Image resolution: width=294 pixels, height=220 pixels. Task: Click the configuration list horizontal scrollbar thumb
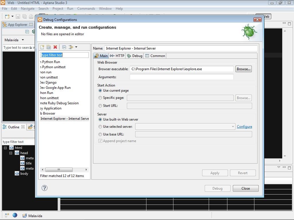[x=59, y=170]
